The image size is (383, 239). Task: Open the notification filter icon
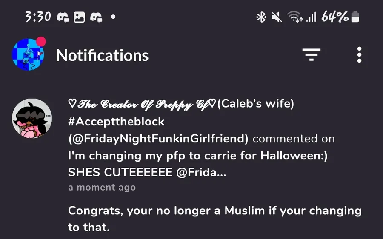[x=311, y=54]
